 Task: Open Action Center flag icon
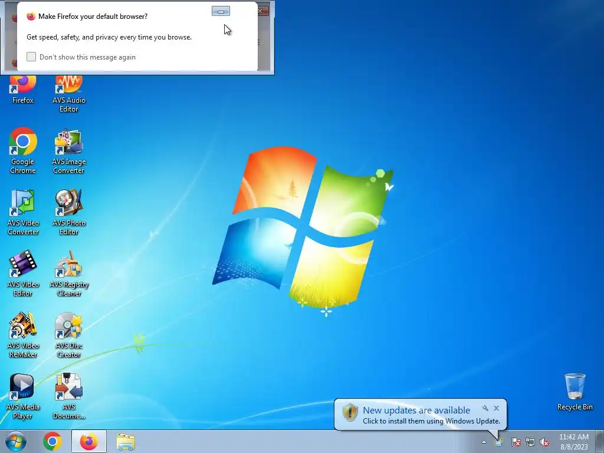516,442
